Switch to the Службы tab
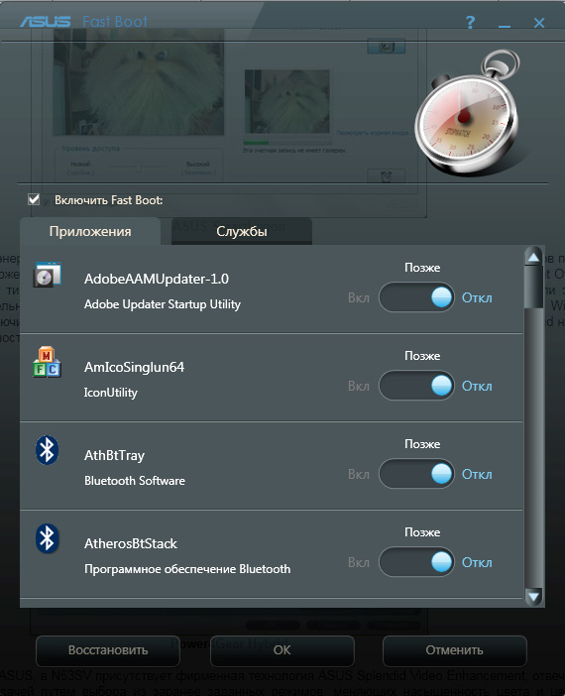This screenshot has width=565, height=696. [x=242, y=231]
